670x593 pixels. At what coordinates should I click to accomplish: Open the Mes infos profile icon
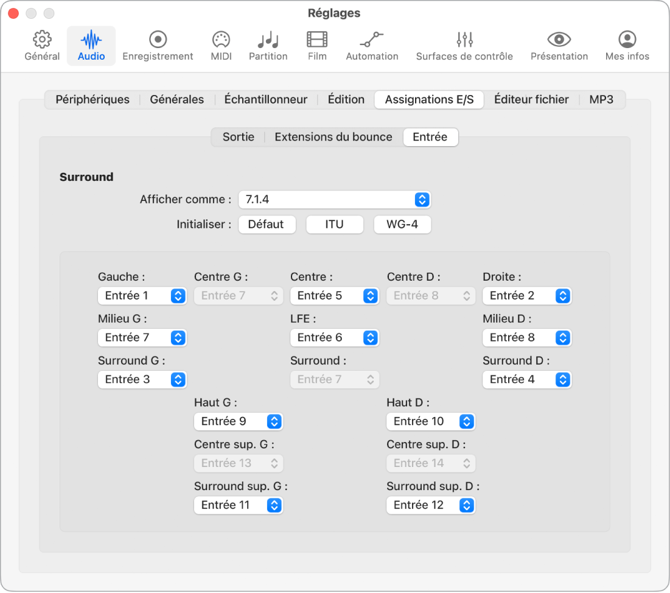coord(627,40)
